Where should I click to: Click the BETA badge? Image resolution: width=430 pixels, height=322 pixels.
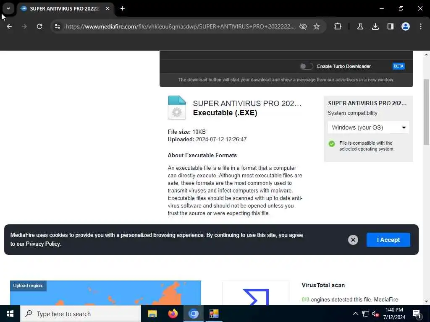tap(399, 66)
